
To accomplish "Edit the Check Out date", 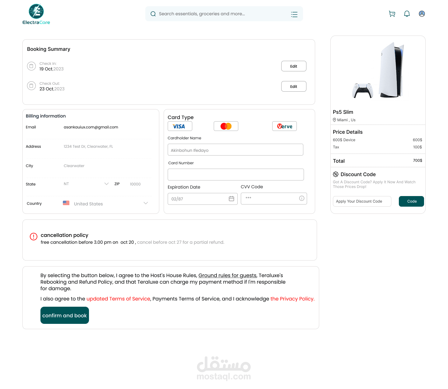I will (x=294, y=86).
